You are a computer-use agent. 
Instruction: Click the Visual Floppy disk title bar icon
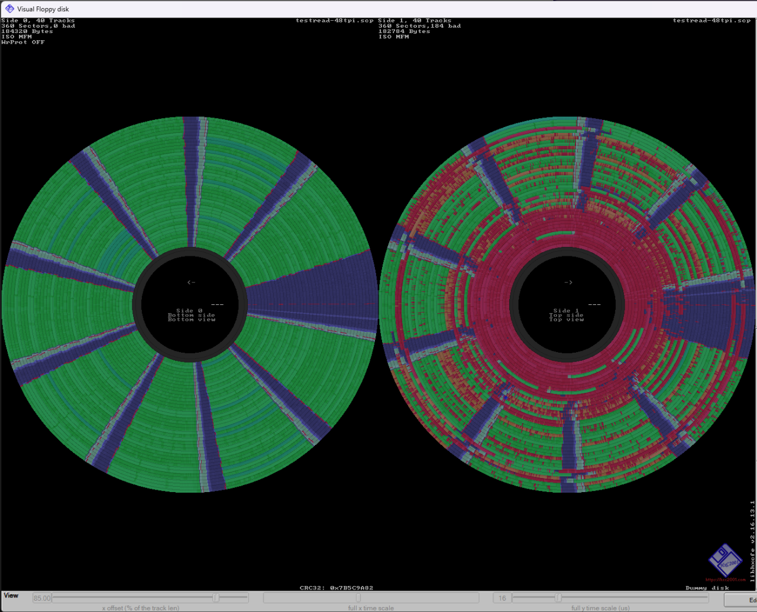pyautogui.click(x=9, y=9)
